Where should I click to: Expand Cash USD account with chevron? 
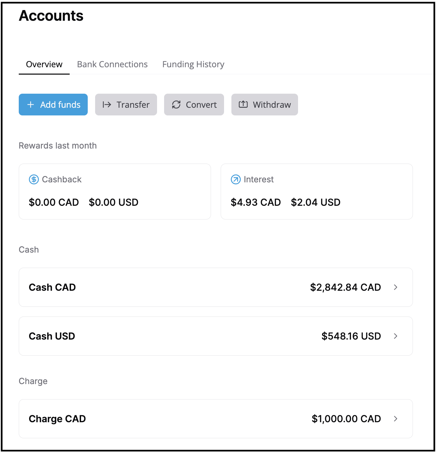tap(395, 336)
